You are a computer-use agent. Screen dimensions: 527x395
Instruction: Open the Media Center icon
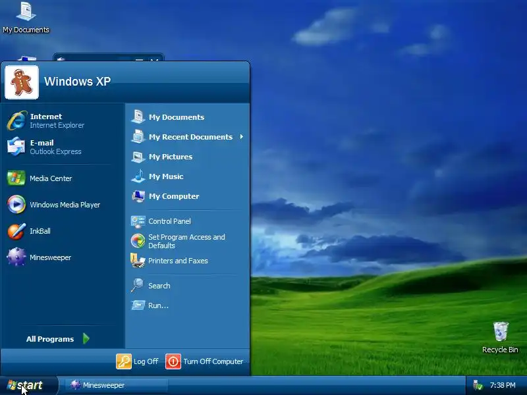16,178
